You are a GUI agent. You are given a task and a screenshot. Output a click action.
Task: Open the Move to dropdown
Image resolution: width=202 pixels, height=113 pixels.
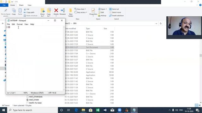tap(42, 13)
